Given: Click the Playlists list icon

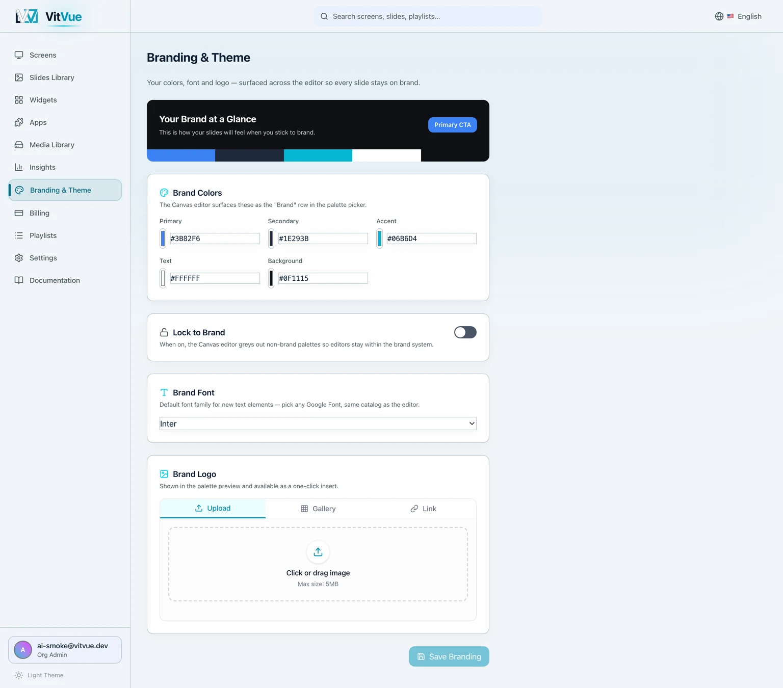Looking at the screenshot, I should pos(19,235).
